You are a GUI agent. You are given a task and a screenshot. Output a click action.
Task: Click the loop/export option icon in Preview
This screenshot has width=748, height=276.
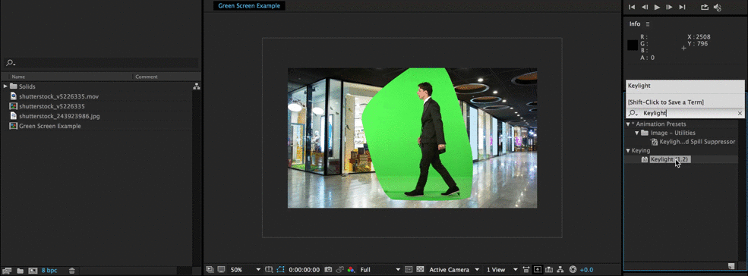tap(705, 7)
